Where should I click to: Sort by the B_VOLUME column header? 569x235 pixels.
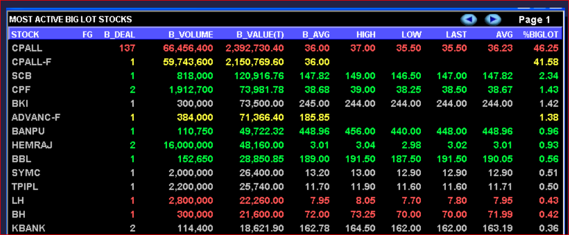pos(191,35)
